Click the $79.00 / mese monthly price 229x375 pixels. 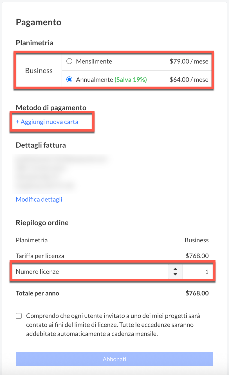coord(189,61)
